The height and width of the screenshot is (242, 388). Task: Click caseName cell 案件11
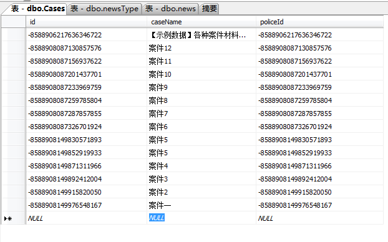coord(201,61)
